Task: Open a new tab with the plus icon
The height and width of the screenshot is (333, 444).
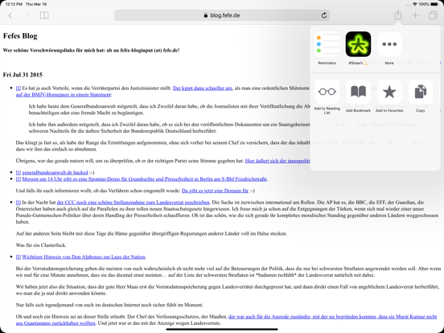Action: point(415,15)
